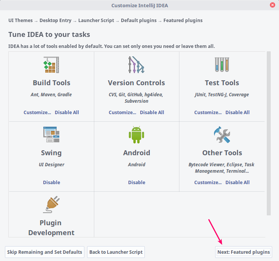
Task: Click the Build Tools crane icon
Action: (51, 65)
